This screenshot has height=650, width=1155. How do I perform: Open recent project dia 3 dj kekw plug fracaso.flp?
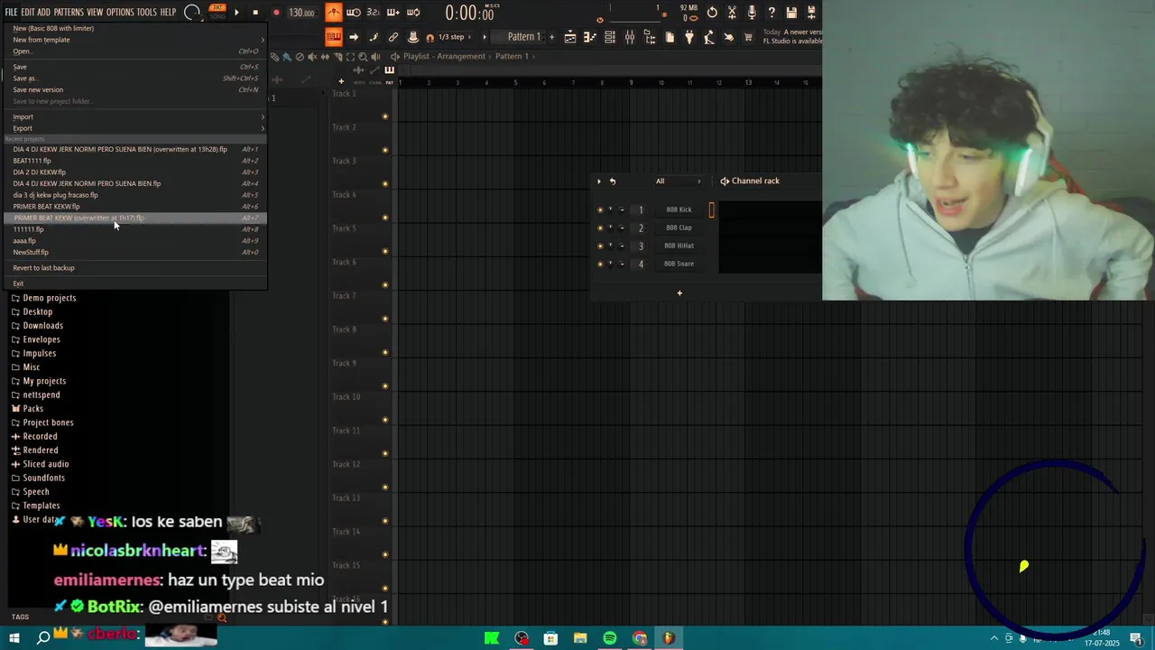coord(135,195)
